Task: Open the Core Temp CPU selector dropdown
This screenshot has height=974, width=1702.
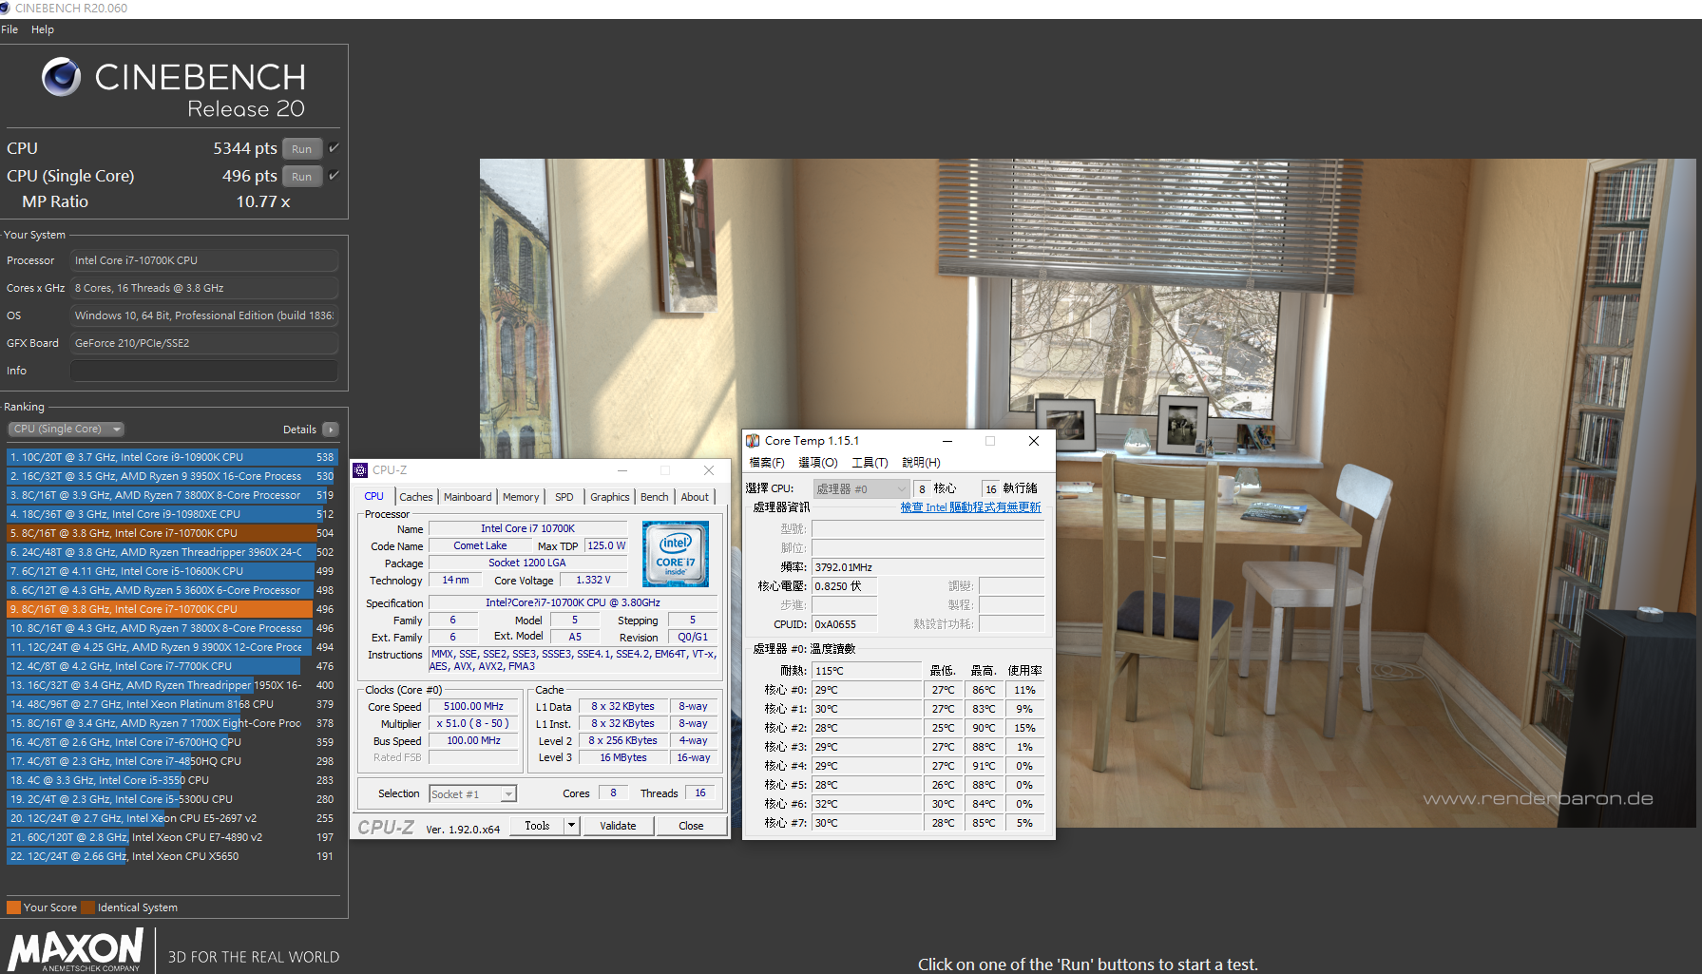Action: click(x=862, y=489)
